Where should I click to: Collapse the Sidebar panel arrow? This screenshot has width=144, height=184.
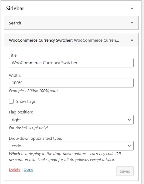pyautogui.click(x=132, y=8)
